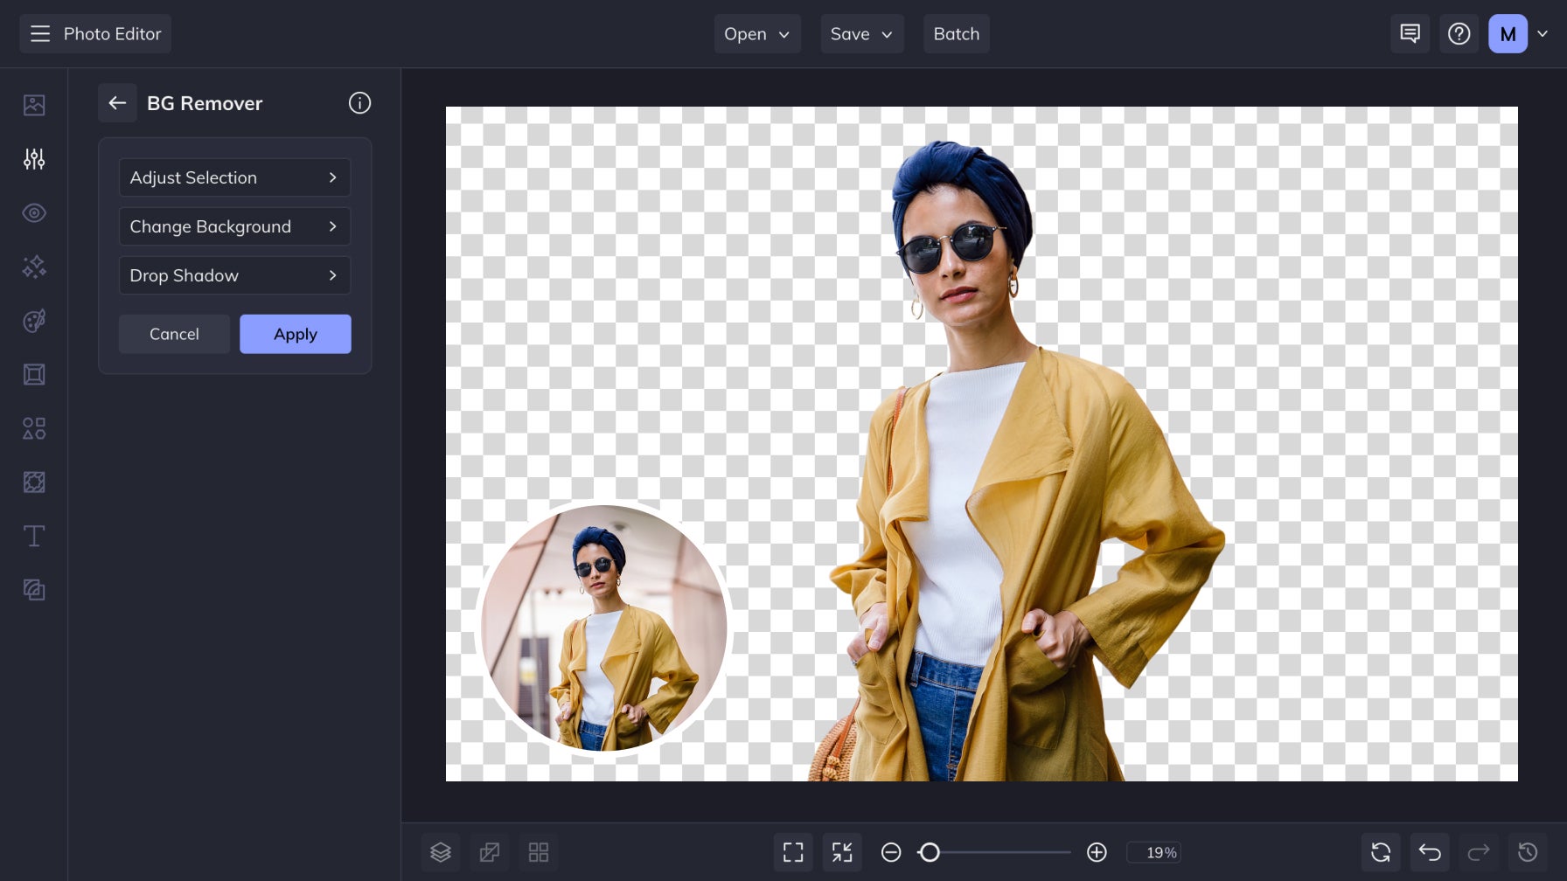Image resolution: width=1567 pixels, height=881 pixels.
Task: Select the Adjustments tool in the sidebar
Action: point(33,159)
